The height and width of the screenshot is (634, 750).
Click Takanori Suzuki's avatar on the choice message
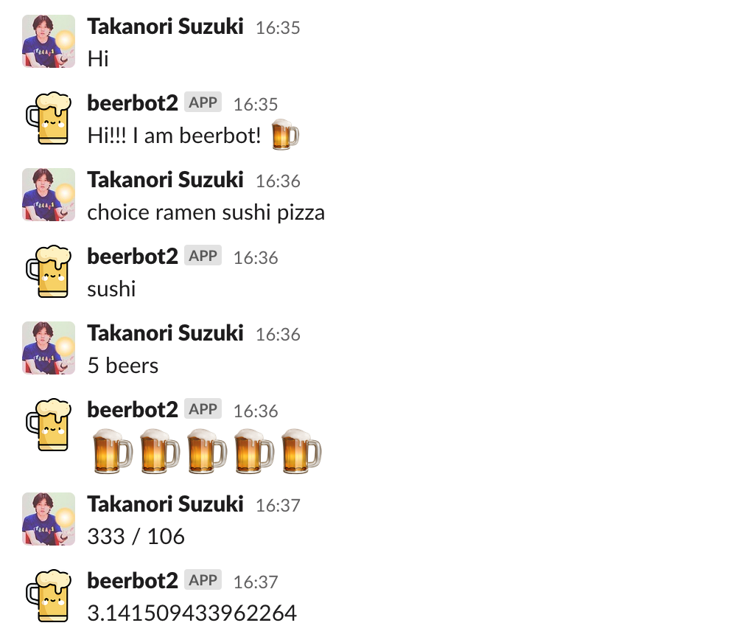[49, 195]
